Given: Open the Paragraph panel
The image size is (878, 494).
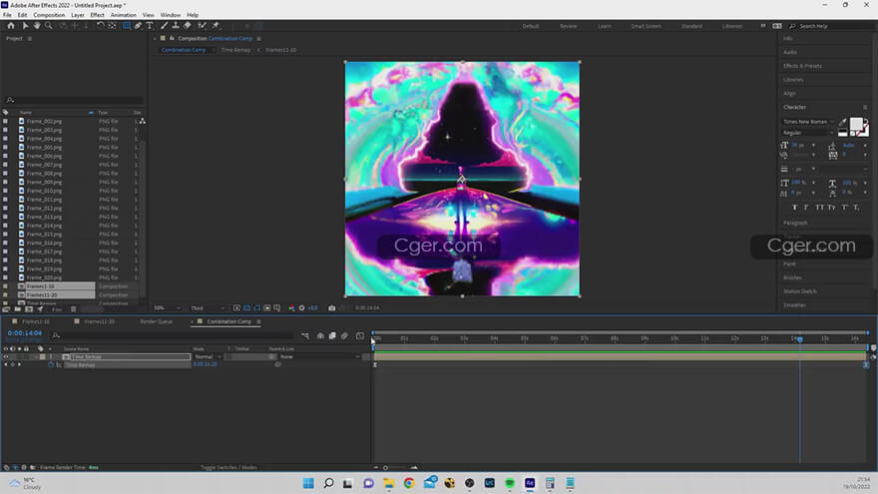Looking at the screenshot, I should click(795, 223).
